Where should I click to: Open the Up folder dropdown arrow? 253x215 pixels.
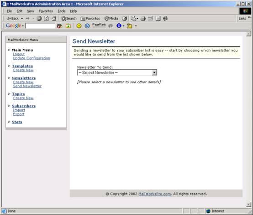[136, 26]
